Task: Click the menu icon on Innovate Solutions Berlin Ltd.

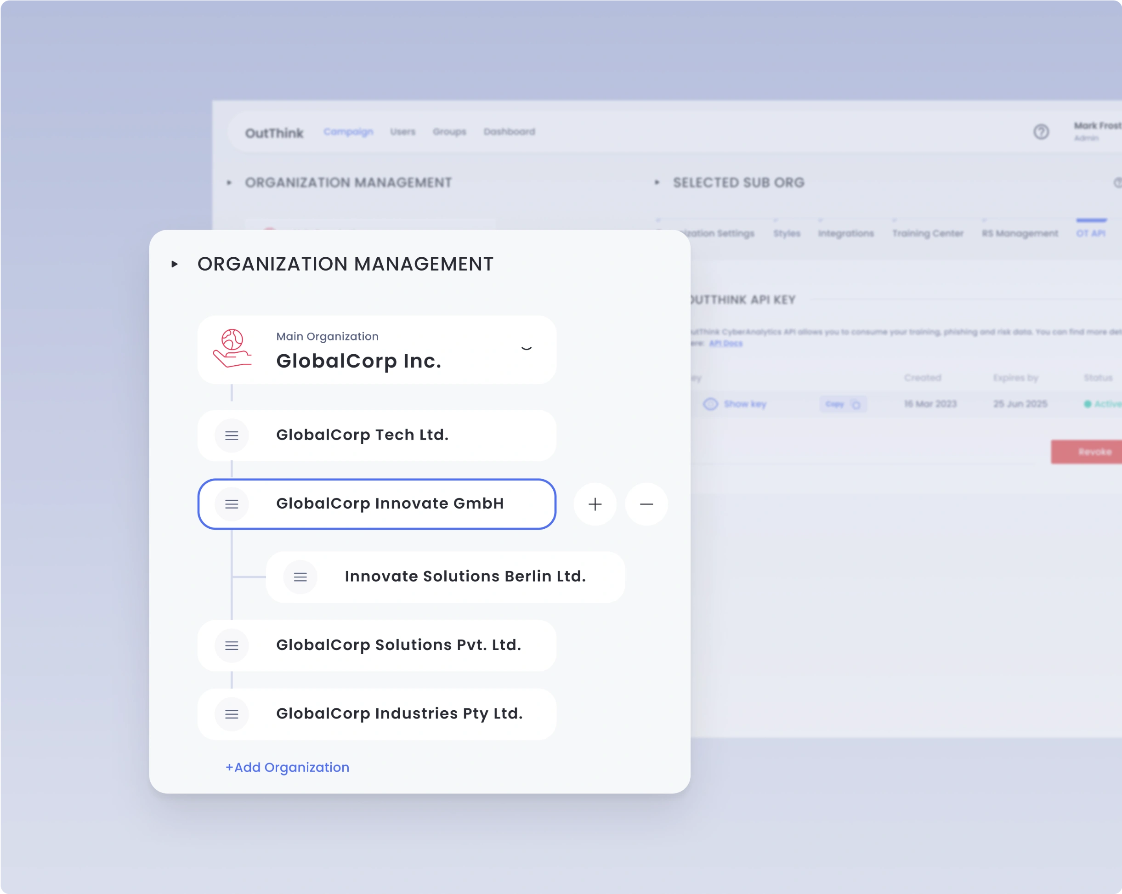Action: (x=300, y=577)
